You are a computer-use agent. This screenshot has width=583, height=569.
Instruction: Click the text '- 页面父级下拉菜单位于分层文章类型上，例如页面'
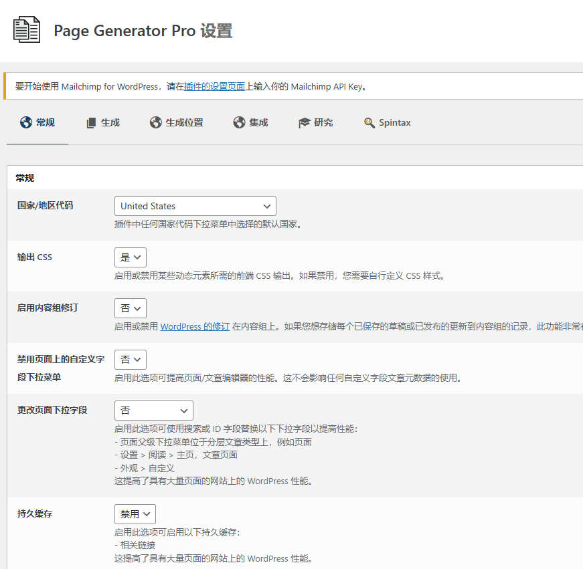213,442
